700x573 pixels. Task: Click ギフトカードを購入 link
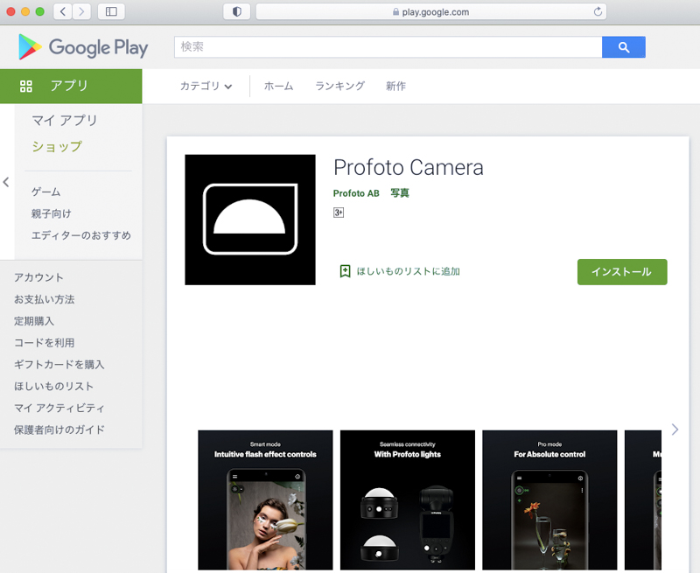pos(59,365)
